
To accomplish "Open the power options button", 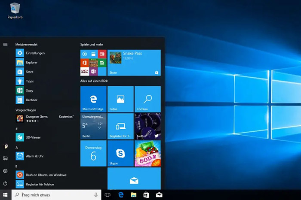I will [5, 183].
